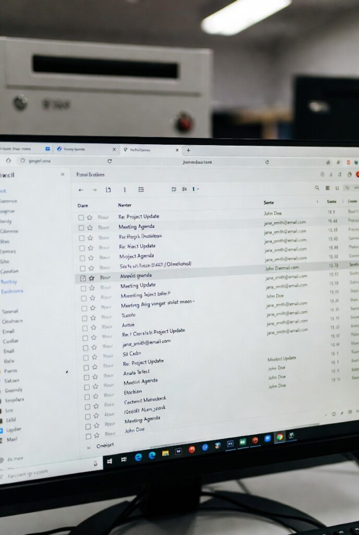The height and width of the screenshot is (535, 359).
Task: Open the Meeting Update email
Action: point(138,286)
